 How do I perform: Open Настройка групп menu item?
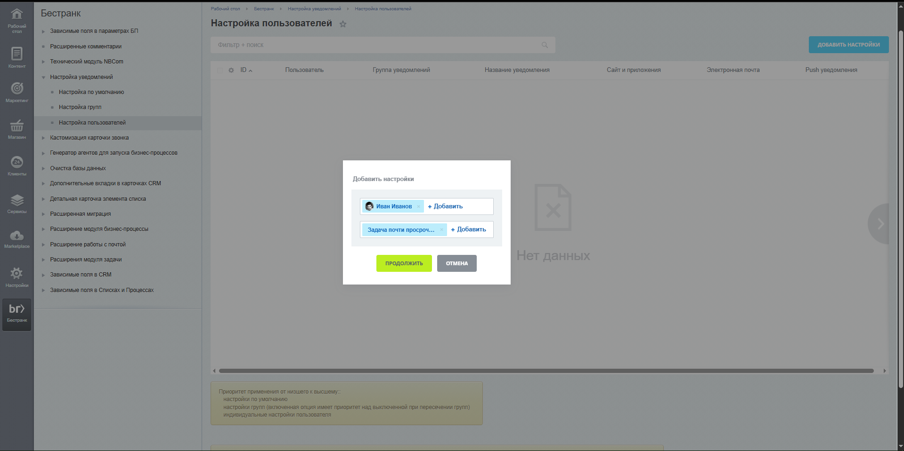(x=80, y=107)
